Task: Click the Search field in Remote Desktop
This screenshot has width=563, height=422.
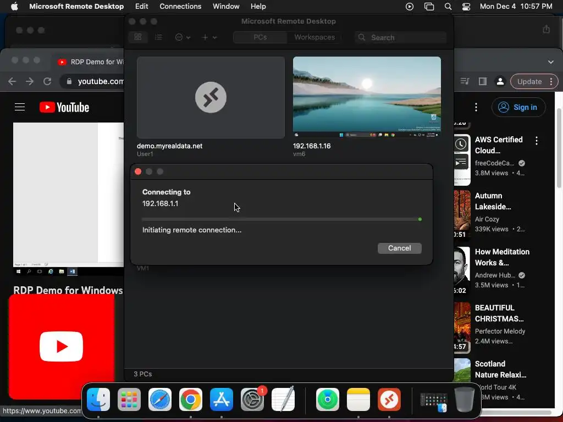Action: click(x=400, y=37)
